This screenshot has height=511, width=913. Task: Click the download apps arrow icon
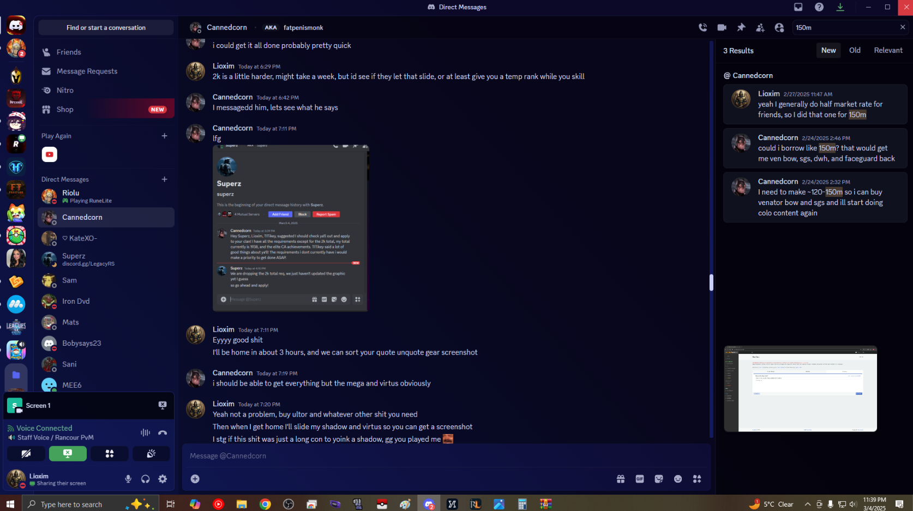(840, 7)
